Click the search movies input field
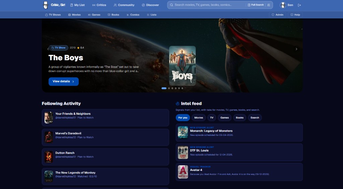 (208, 5)
